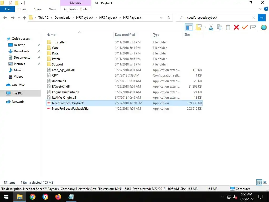Select the Core folder
Screen dimensions: 269x202
point(55,48)
